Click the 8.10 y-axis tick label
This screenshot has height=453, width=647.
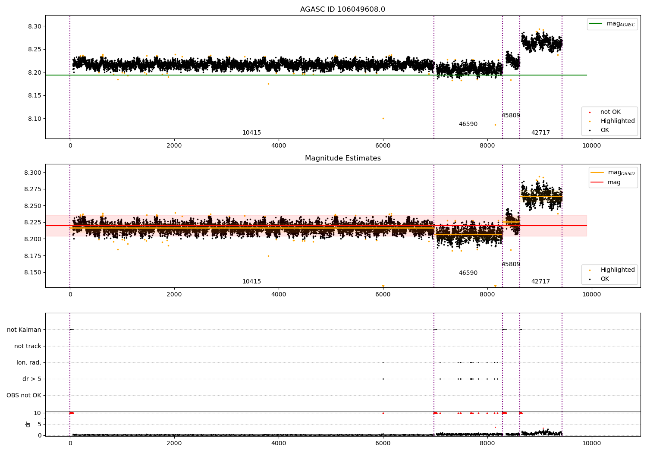pyautogui.click(x=35, y=119)
